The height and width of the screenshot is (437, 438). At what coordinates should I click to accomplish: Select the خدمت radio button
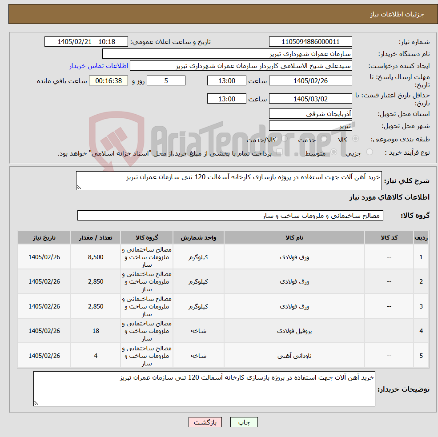click(324, 139)
